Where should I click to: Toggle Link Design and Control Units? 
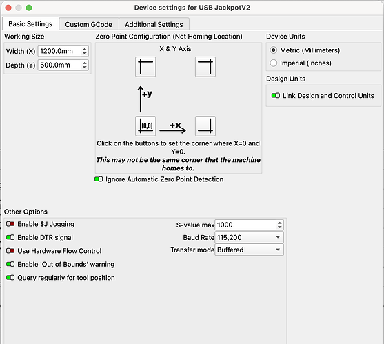pos(276,96)
